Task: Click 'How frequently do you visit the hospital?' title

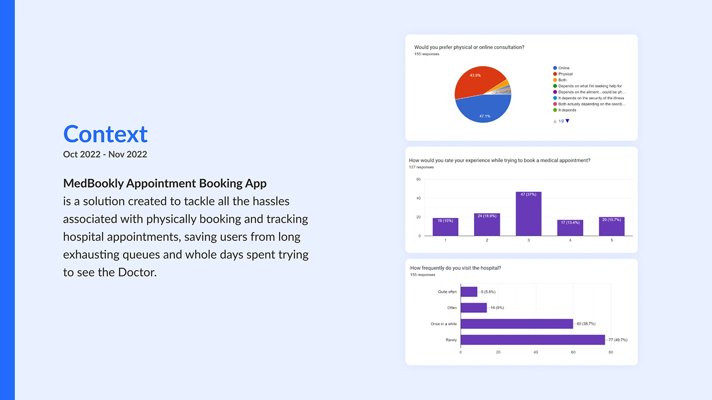Action: pos(456,268)
